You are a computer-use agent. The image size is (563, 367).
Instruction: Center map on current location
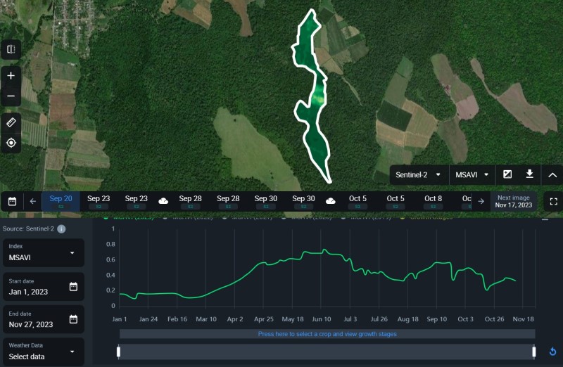[x=11, y=143]
